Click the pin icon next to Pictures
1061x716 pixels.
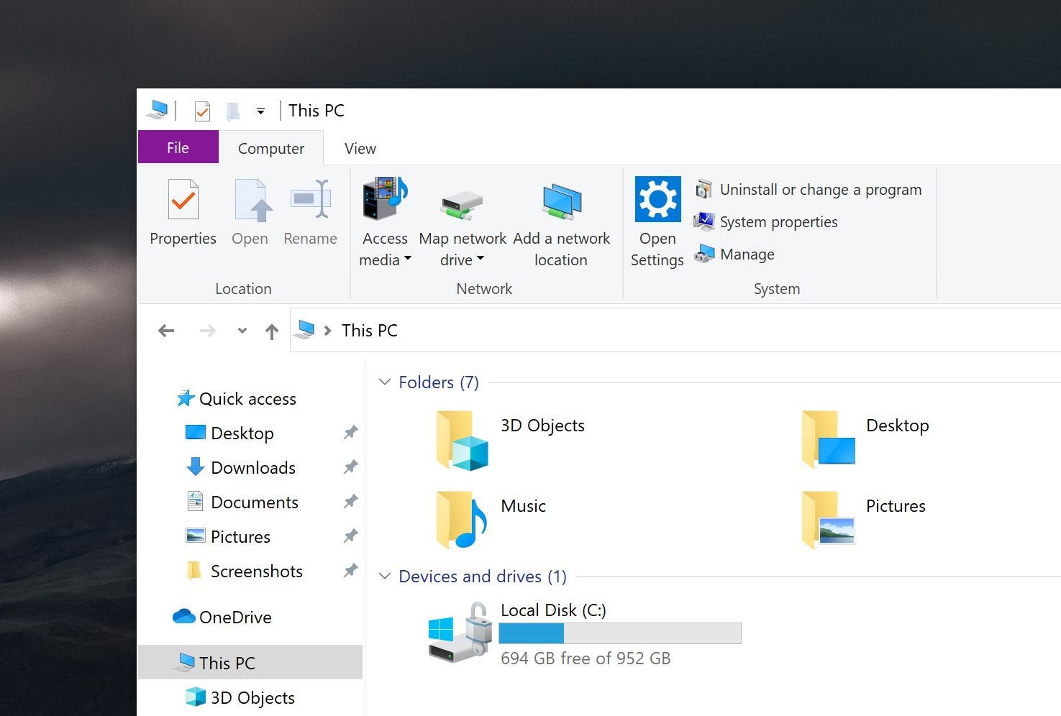coord(350,536)
